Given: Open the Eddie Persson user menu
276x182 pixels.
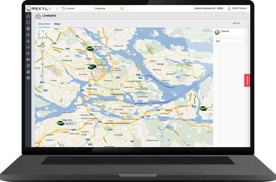Looking at the screenshot, I should pyautogui.click(x=237, y=8).
